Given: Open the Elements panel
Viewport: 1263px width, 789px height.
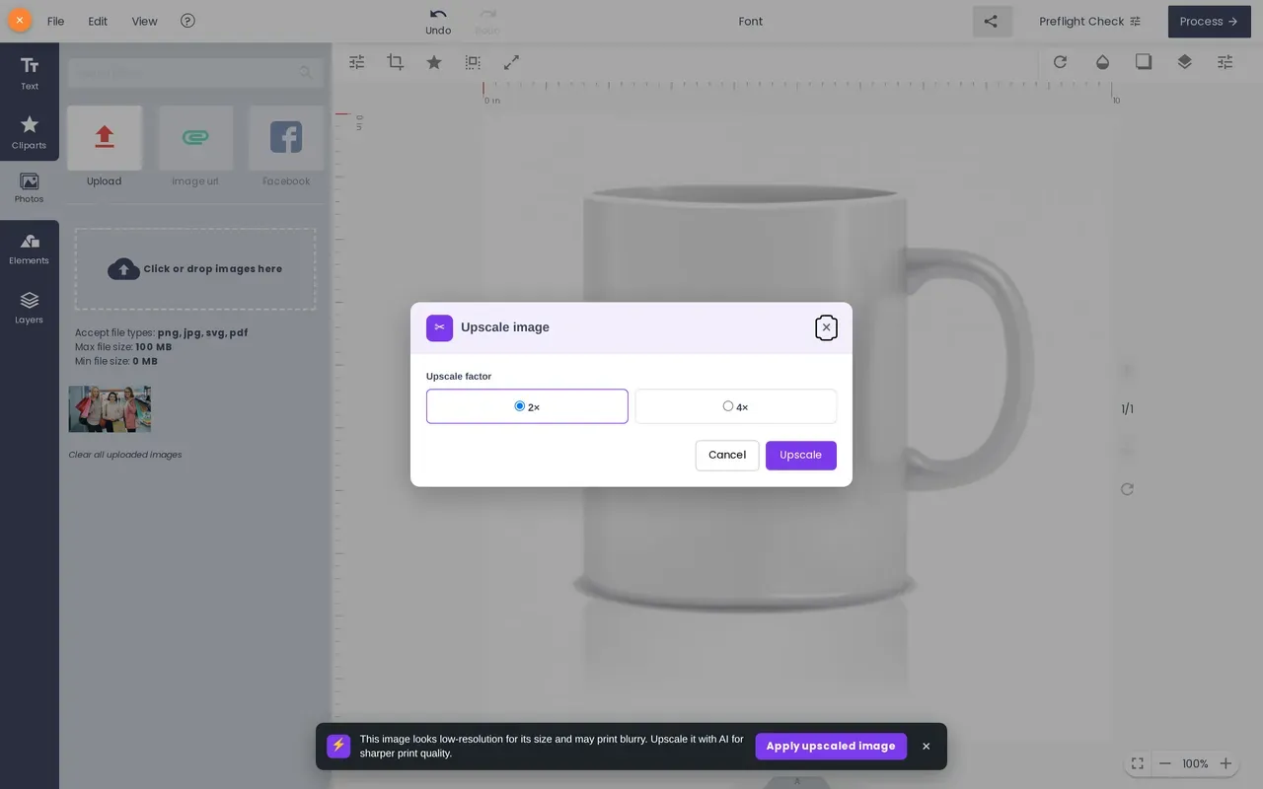Looking at the screenshot, I should (30, 249).
